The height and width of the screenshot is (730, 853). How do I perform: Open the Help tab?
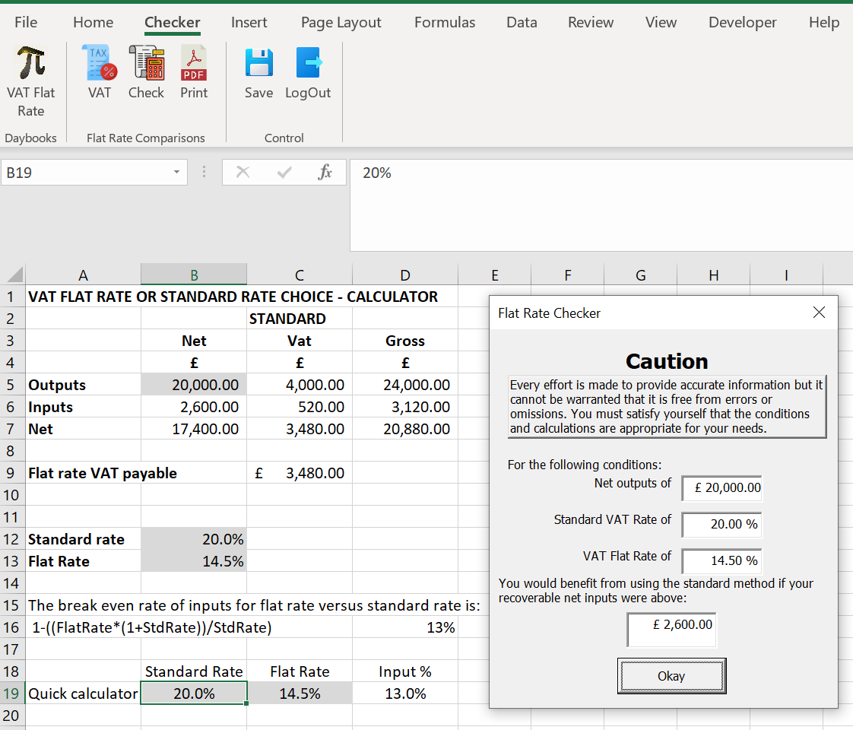tap(824, 22)
